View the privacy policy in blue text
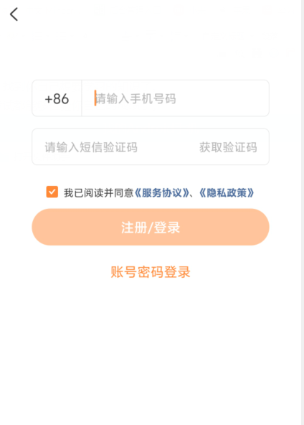The image size is (304, 425). tap(227, 193)
